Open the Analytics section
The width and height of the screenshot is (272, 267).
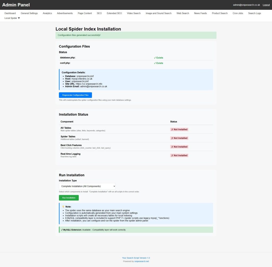(x=47, y=13)
